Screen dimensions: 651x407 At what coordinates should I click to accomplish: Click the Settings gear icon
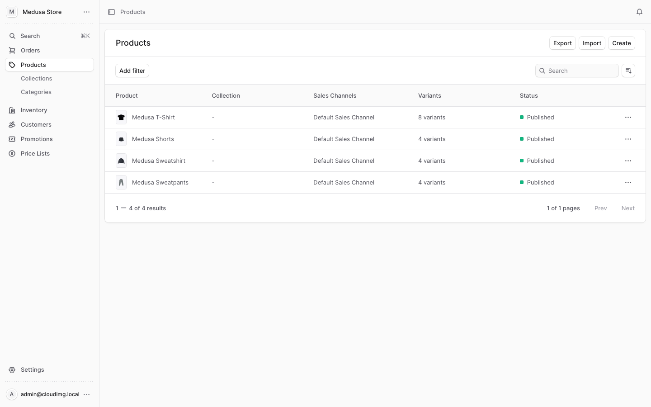[x=12, y=369]
